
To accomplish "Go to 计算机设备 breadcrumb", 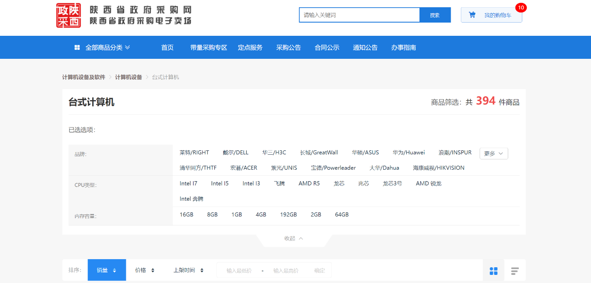I will (x=128, y=77).
